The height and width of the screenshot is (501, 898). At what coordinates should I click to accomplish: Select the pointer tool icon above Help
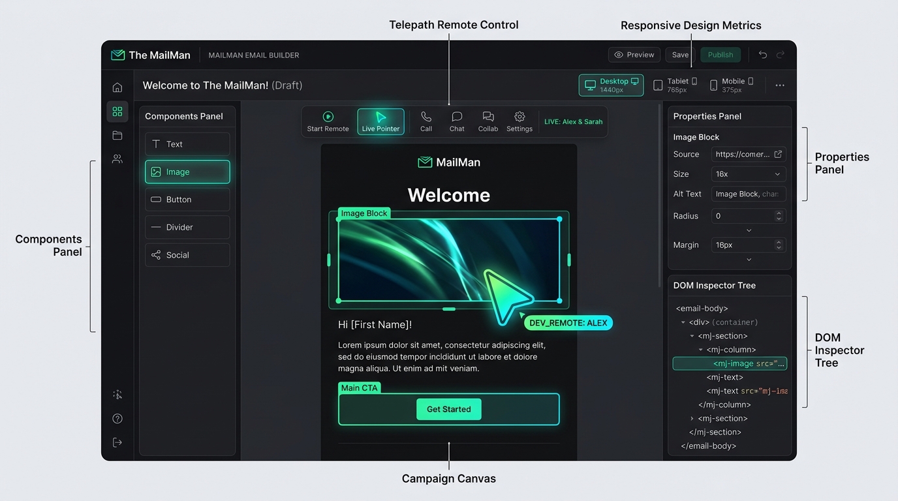coord(117,395)
